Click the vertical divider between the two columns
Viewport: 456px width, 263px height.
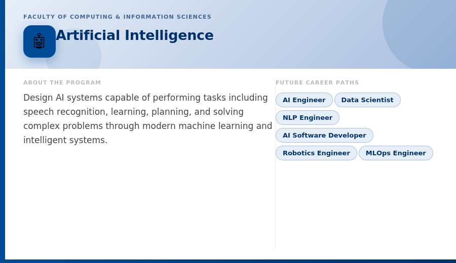(x=275, y=164)
